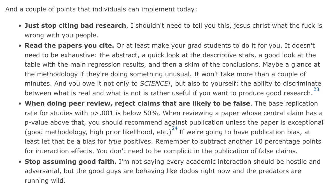Click bold heading "Read the papers you cite."

point(69,45)
